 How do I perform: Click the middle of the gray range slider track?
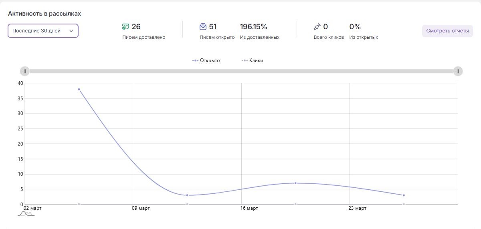pyautogui.click(x=241, y=71)
